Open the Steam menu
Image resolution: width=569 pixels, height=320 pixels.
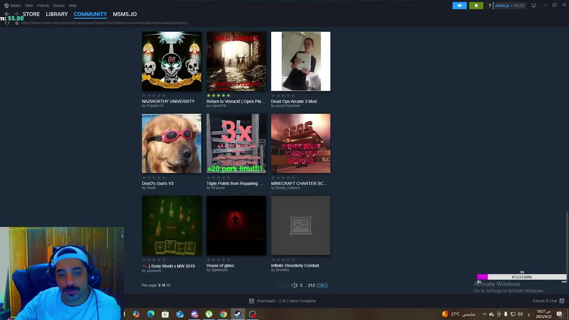tap(16, 5)
